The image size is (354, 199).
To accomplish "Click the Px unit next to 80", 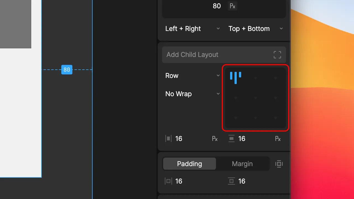I will point(233,6).
